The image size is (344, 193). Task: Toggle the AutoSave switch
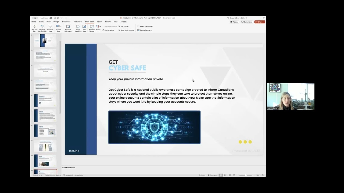click(x=51, y=18)
